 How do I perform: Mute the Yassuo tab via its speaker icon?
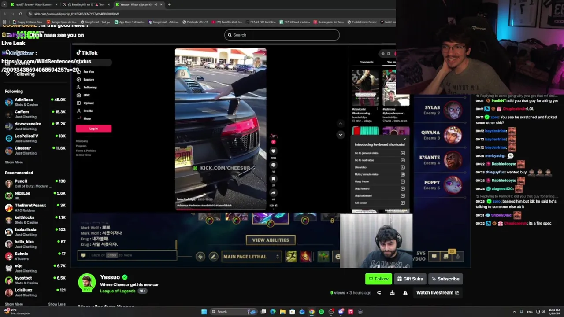point(156,4)
